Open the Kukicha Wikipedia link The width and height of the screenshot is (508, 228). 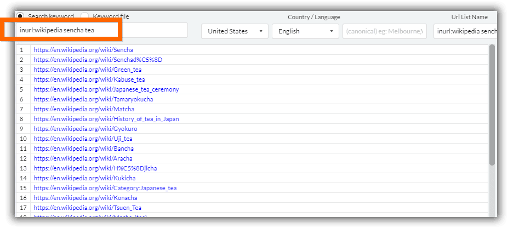tap(84, 178)
